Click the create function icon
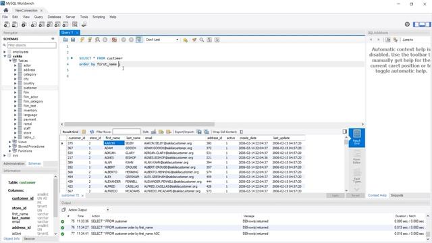Viewport: 432px width, 243px height. click(65, 24)
